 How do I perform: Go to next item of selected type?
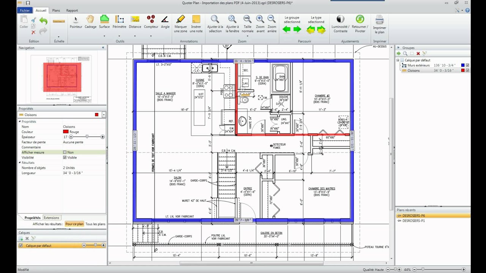tap(321, 30)
